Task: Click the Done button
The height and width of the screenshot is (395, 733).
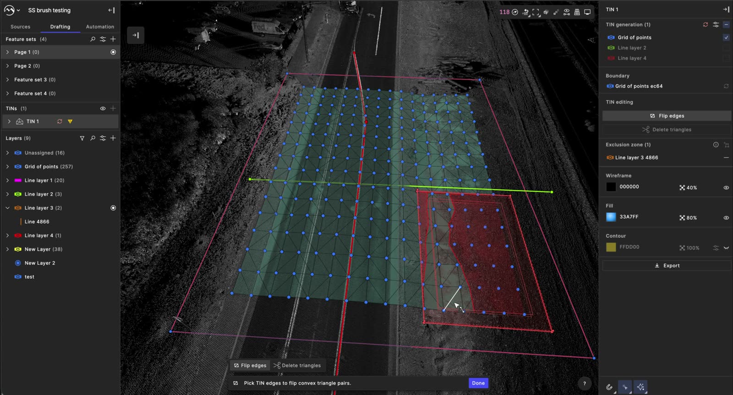Action: pyautogui.click(x=478, y=383)
